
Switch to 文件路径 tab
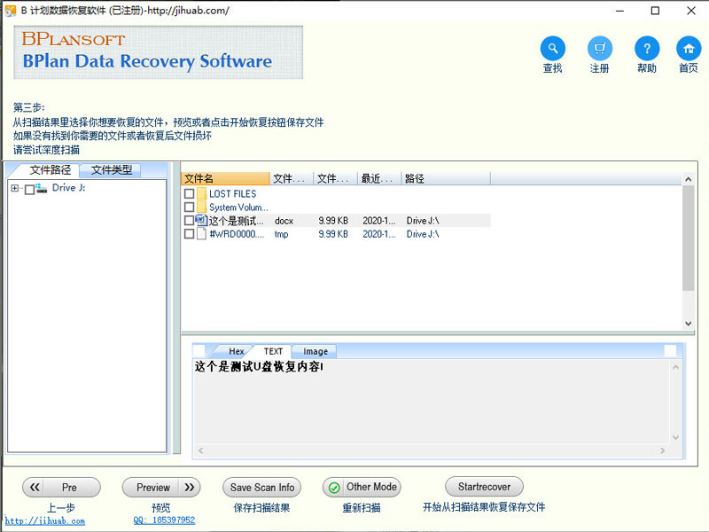coord(50,170)
